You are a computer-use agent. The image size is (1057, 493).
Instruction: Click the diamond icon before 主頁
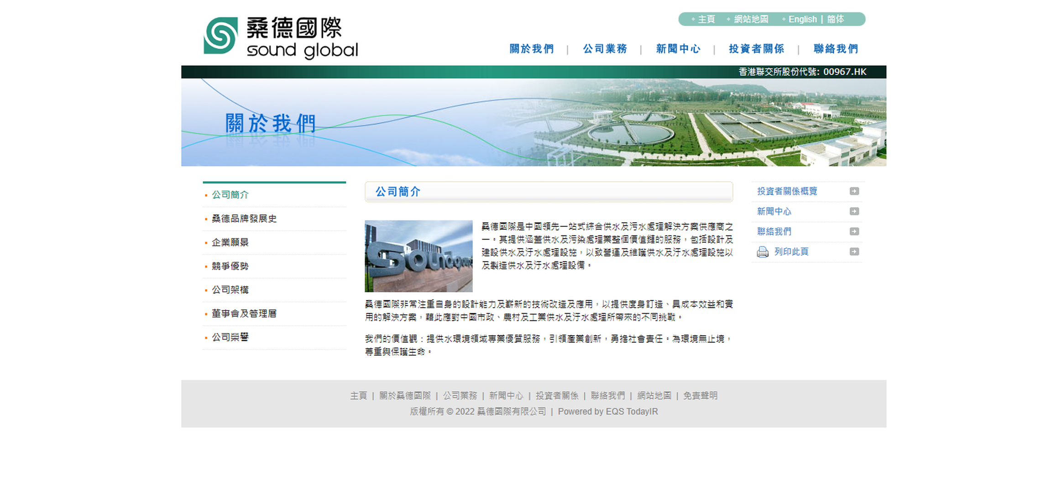(x=694, y=19)
